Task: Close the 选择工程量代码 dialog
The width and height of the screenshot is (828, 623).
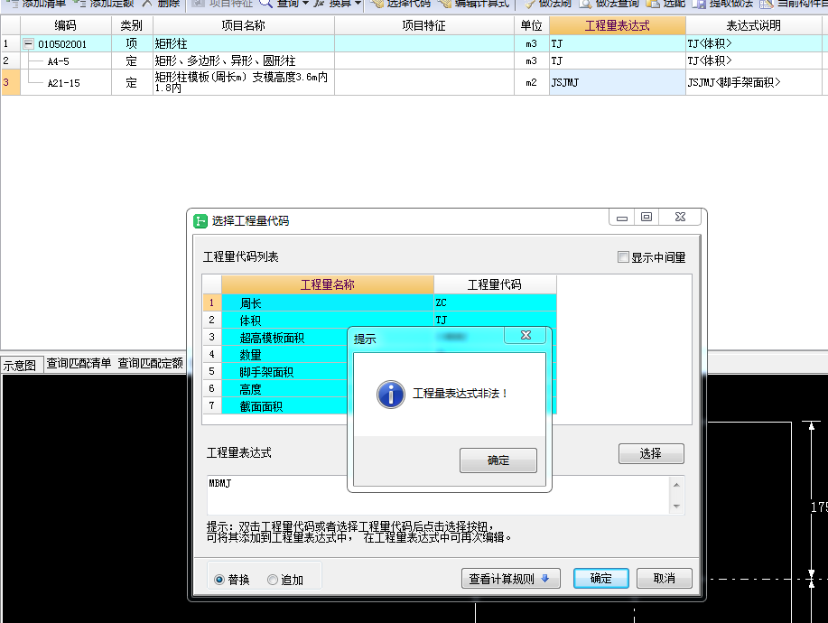Action: click(x=680, y=217)
